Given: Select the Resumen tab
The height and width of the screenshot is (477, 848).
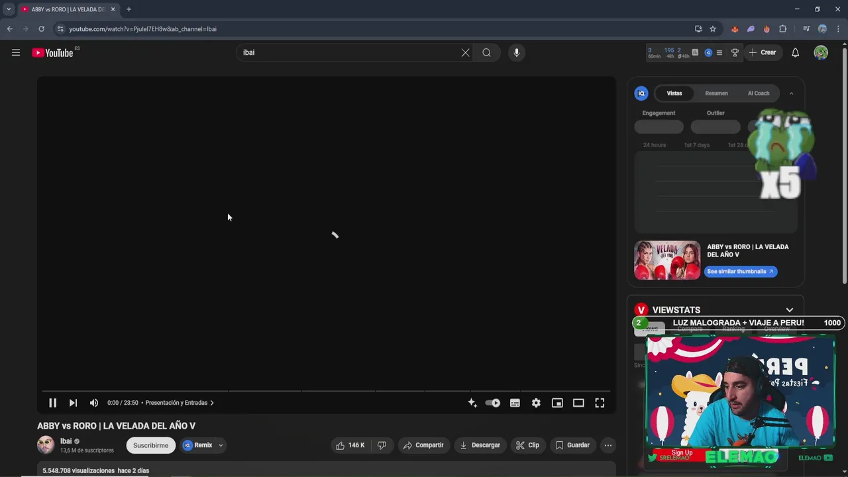Looking at the screenshot, I should (716, 93).
